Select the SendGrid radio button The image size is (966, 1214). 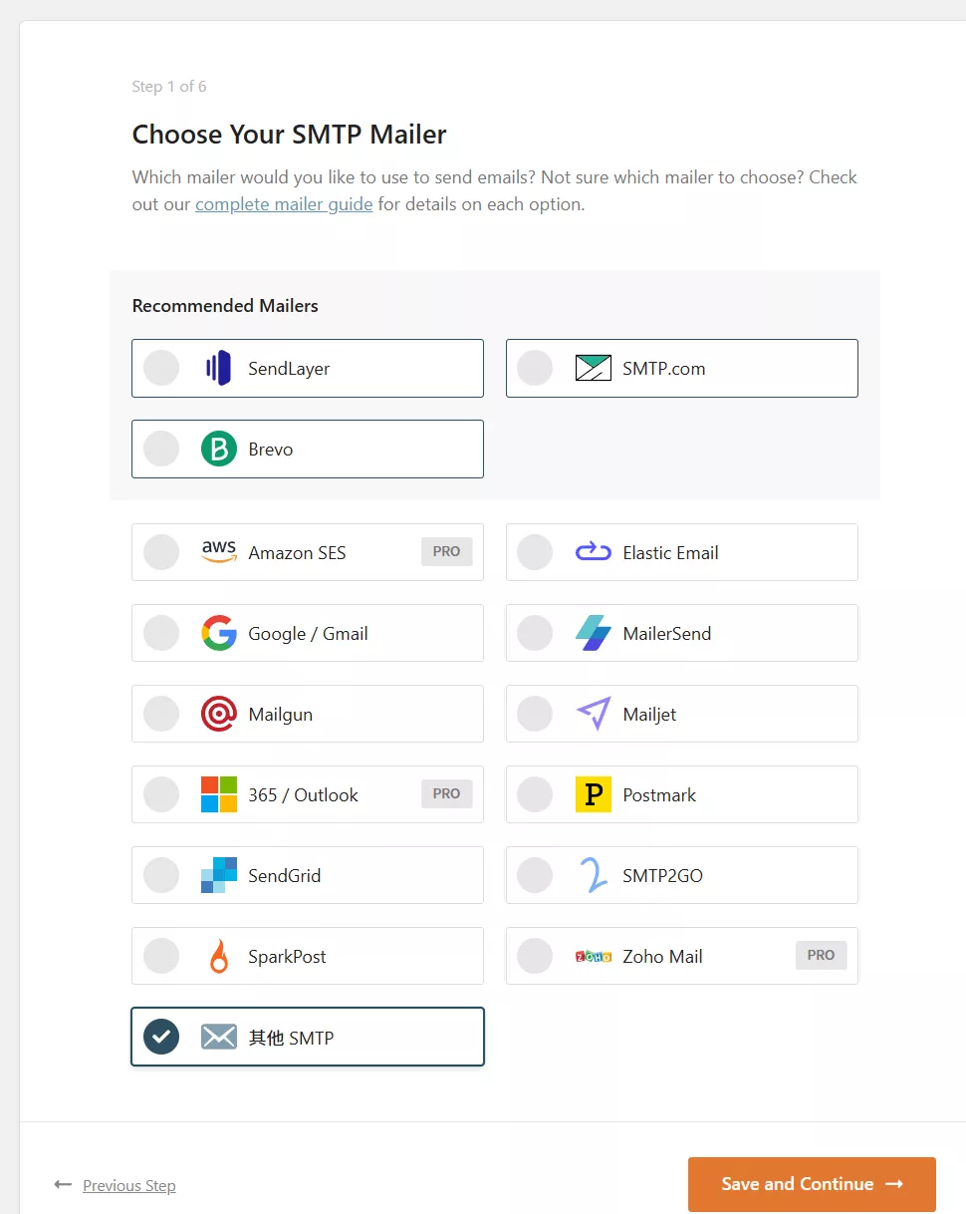click(x=161, y=875)
